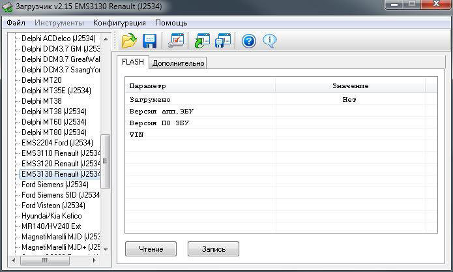Image resolution: width=453 pixels, height=272 pixels.
Task: Open settings via the wrench window icon
Action: click(x=175, y=41)
